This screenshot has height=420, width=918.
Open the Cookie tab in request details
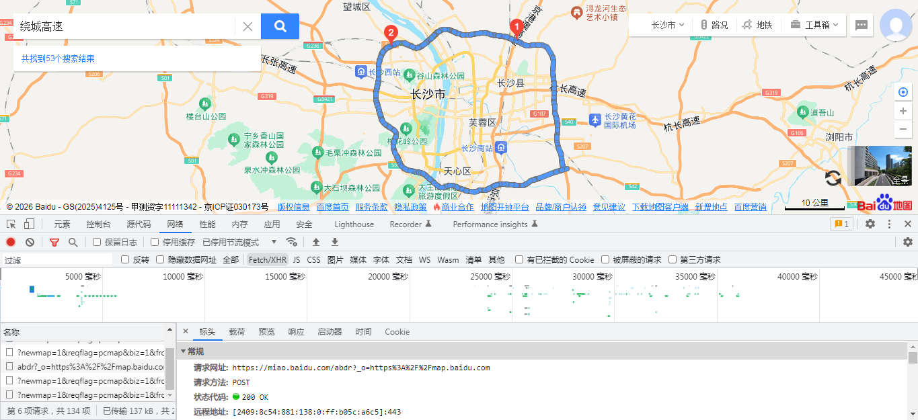[x=397, y=332]
